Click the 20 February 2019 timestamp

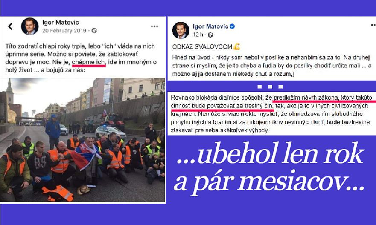tap(64, 31)
